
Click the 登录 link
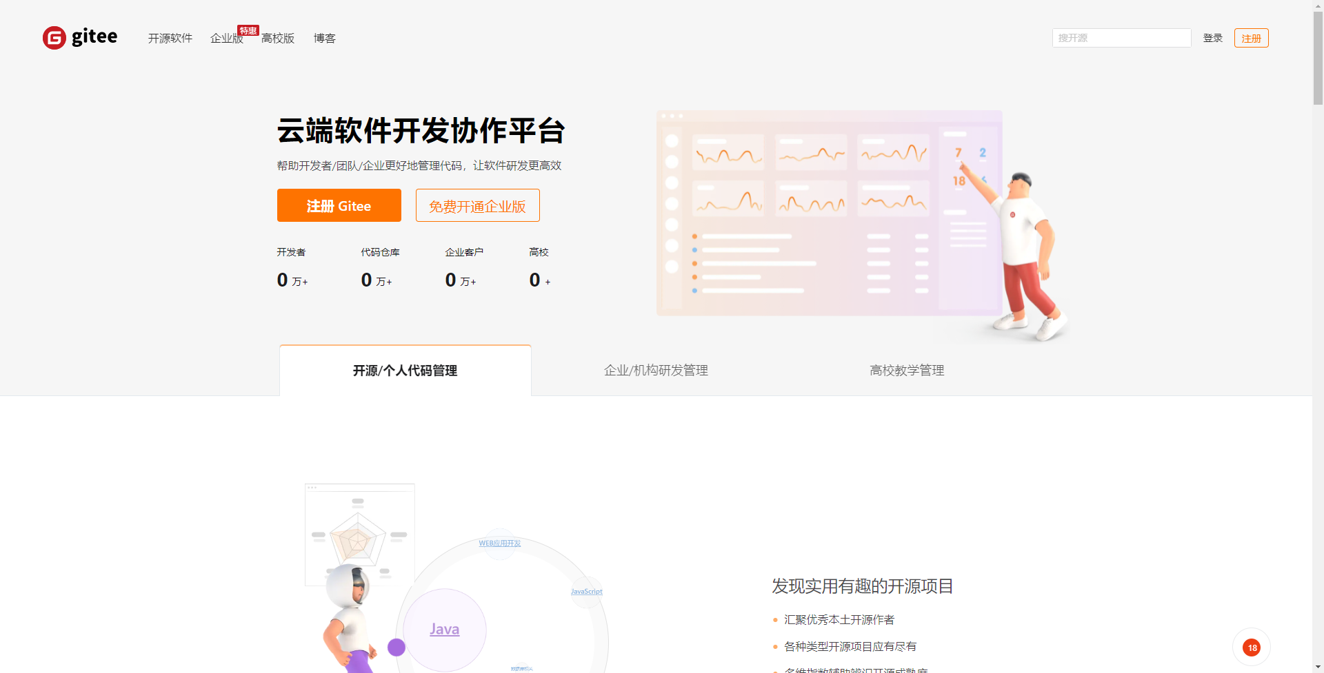[1212, 39]
